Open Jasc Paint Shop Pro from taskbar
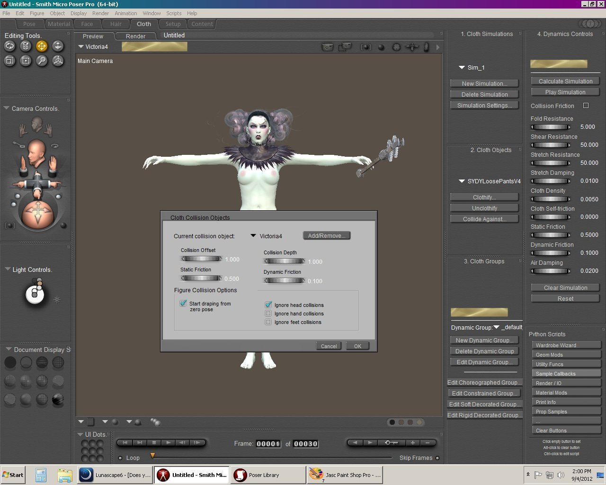The image size is (606, 485). coord(345,475)
